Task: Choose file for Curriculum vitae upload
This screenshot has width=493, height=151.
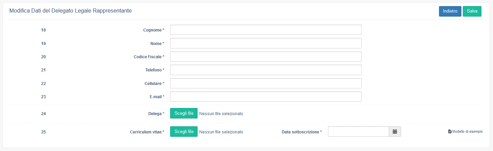Action: [x=184, y=132]
